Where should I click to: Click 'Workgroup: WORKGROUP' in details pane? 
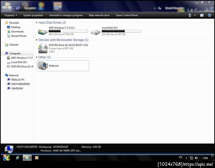coord(53,147)
